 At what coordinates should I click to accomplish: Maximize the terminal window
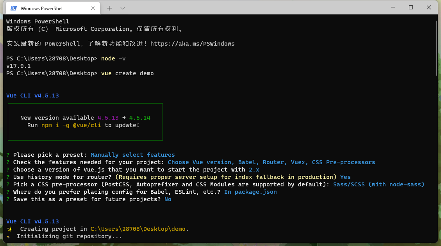coord(411,7)
